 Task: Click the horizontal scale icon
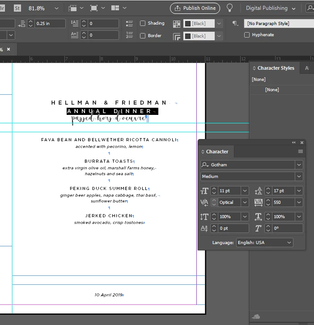pos(259,217)
